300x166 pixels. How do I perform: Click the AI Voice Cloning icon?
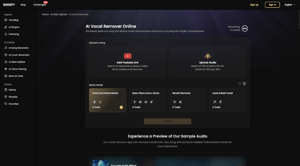[6, 69]
